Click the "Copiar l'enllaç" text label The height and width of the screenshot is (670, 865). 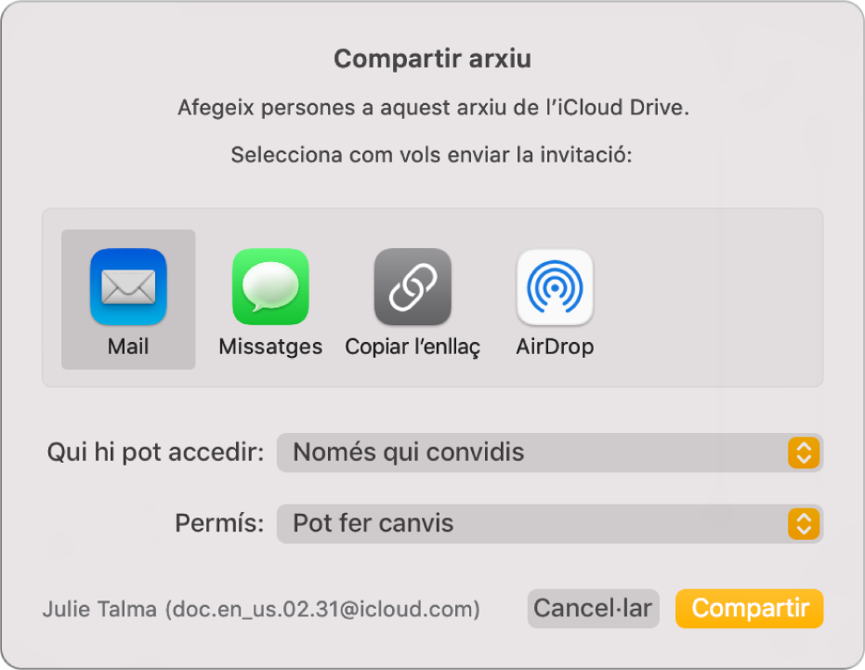click(x=413, y=348)
